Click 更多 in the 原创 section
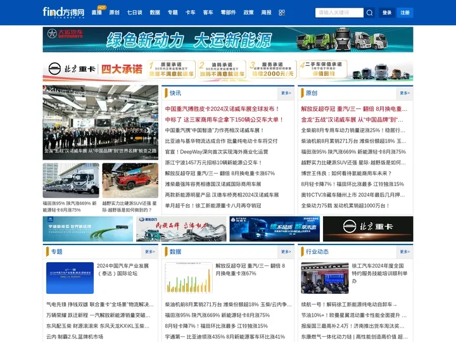 coord(405,93)
